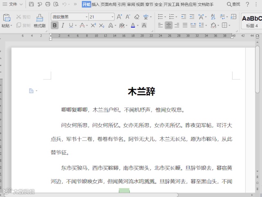This screenshot has height=197, width=262.
Task: Increase indent icon
Action: [192, 17]
